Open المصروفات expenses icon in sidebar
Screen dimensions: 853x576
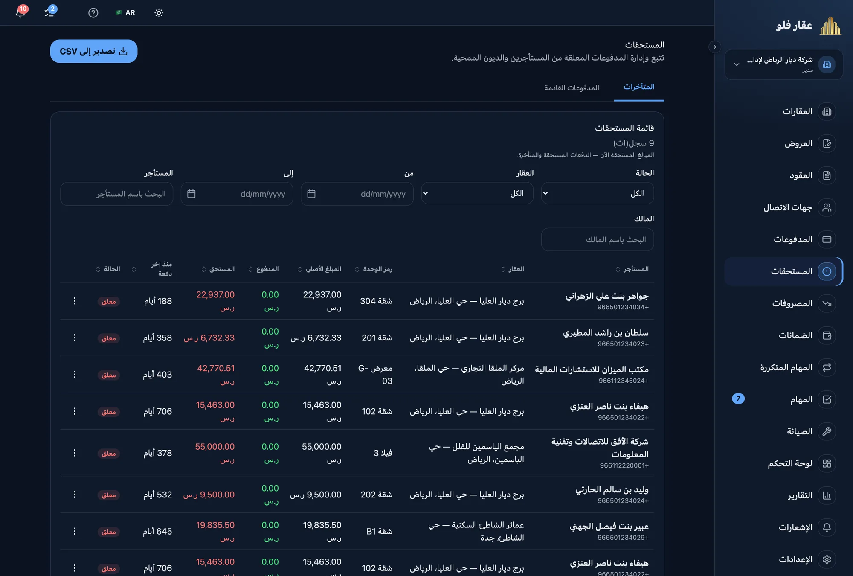(x=827, y=303)
